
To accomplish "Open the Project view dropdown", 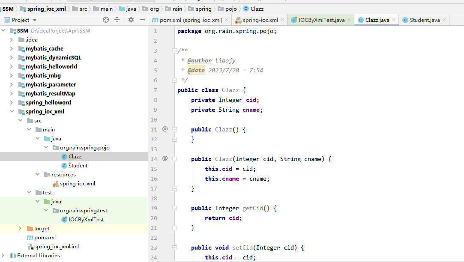I will coord(35,20).
